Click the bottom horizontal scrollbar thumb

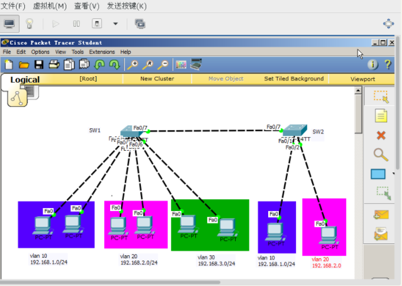(x=110, y=282)
